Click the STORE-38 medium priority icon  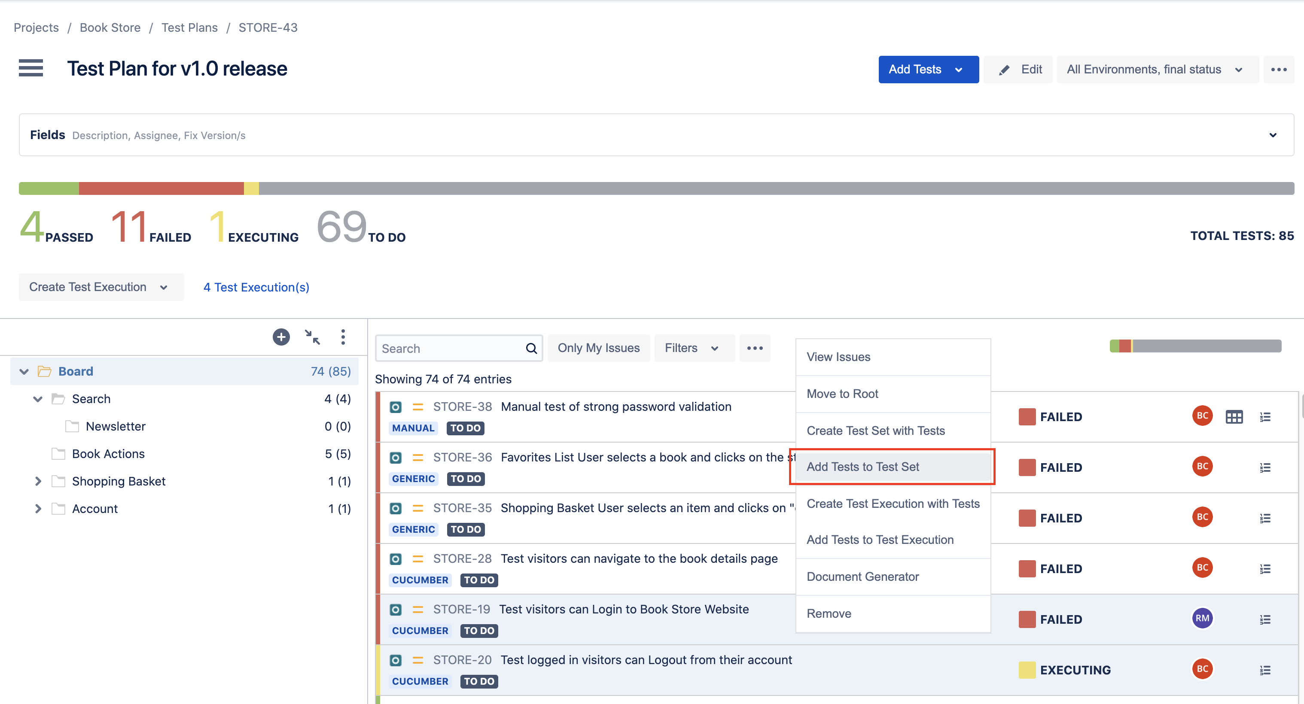[417, 407]
